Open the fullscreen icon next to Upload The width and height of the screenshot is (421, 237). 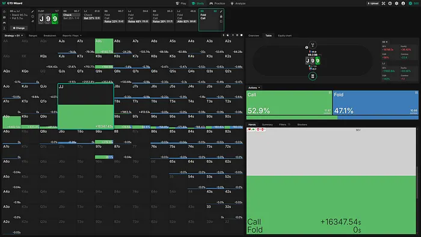(x=384, y=4)
